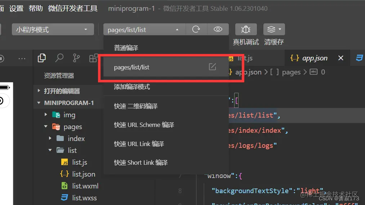Click the 0 item in breadcrumb
Screen dimensions: 365x205
tap(323, 72)
